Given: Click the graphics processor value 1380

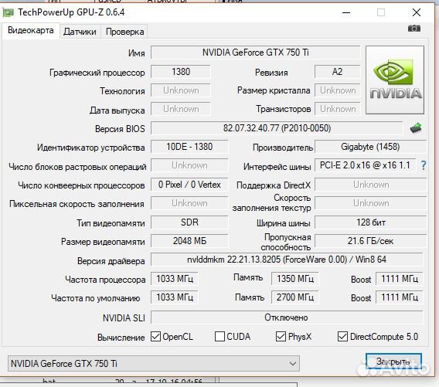Looking at the screenshot, I should pyautogui.click(x=181, y=72).
